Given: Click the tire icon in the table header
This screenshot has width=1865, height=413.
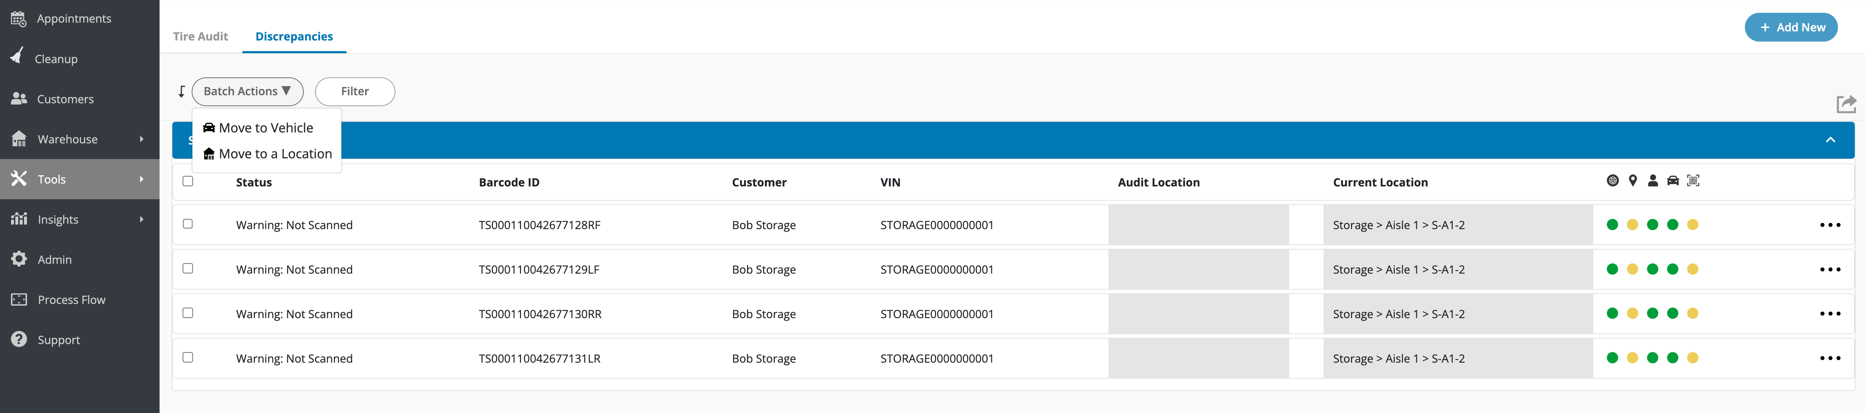Looking at the screenshot, I should [x=1612, y=181].
